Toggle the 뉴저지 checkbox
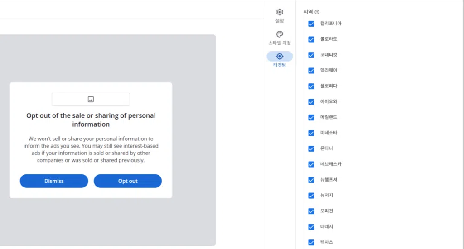 pyautogui.click(x=311, y=196)
